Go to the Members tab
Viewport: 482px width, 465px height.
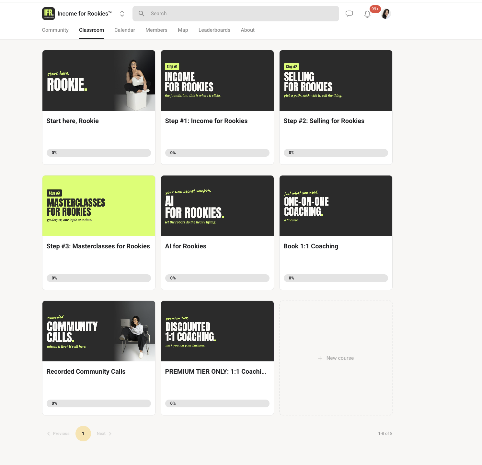coord(156,30)
